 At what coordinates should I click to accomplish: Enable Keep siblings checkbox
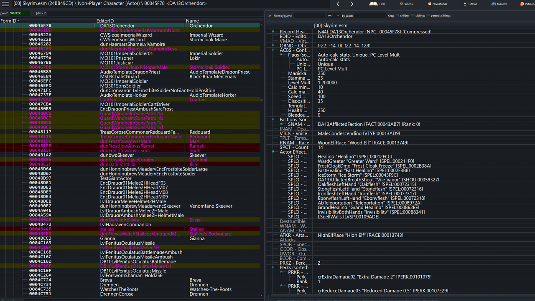click(413, 15)
